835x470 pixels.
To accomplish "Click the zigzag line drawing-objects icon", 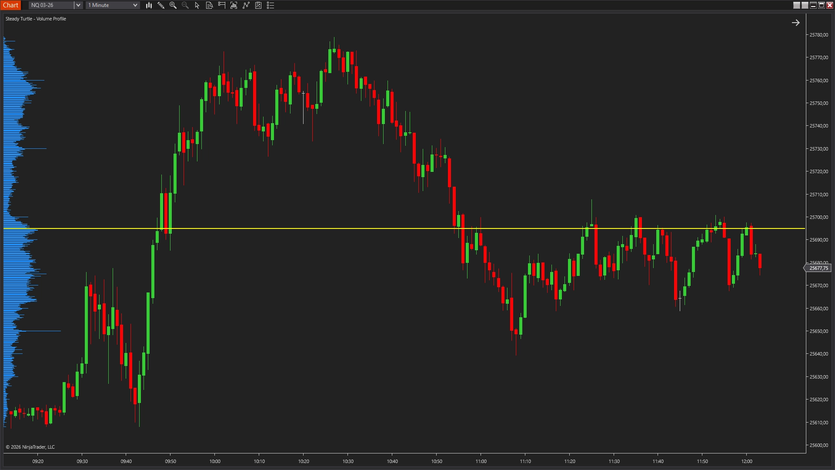I will [246, 5].
